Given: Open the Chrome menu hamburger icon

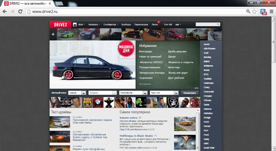Looking at the screenshot, I should (x=272, y=12).
